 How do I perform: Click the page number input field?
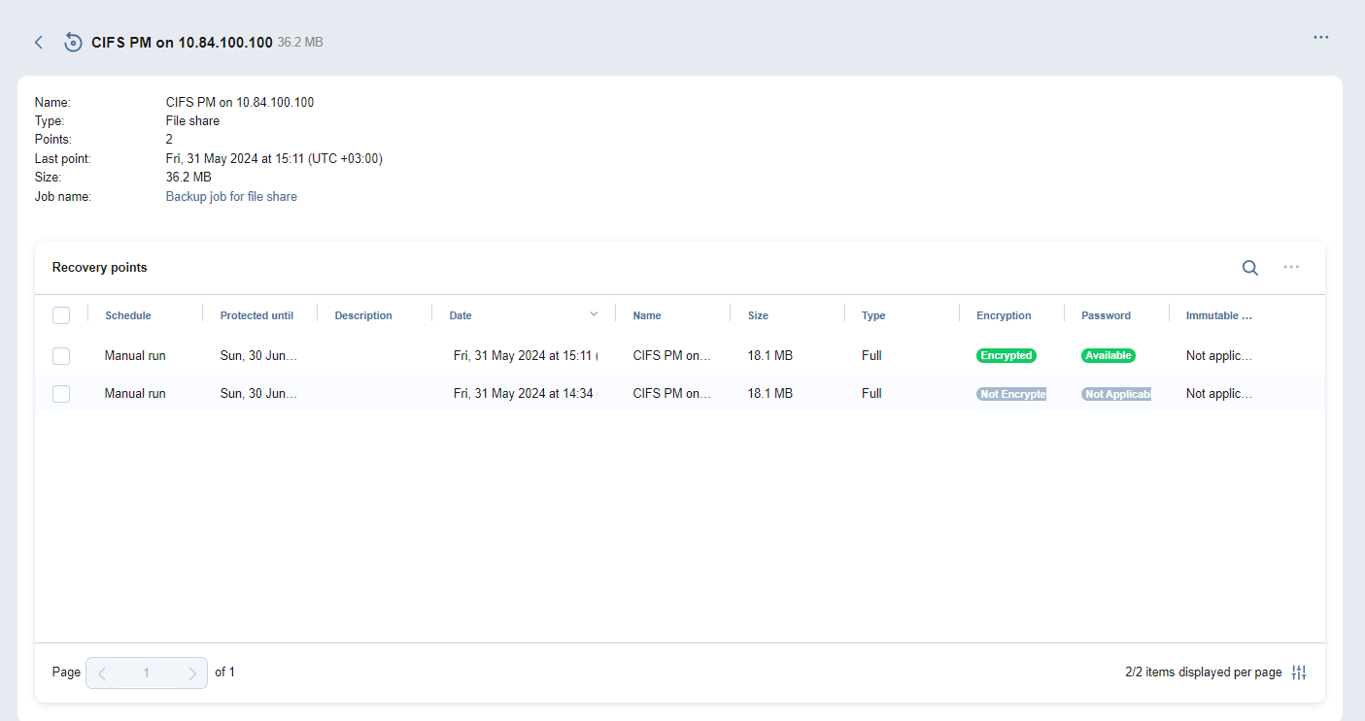coord(147,673)
